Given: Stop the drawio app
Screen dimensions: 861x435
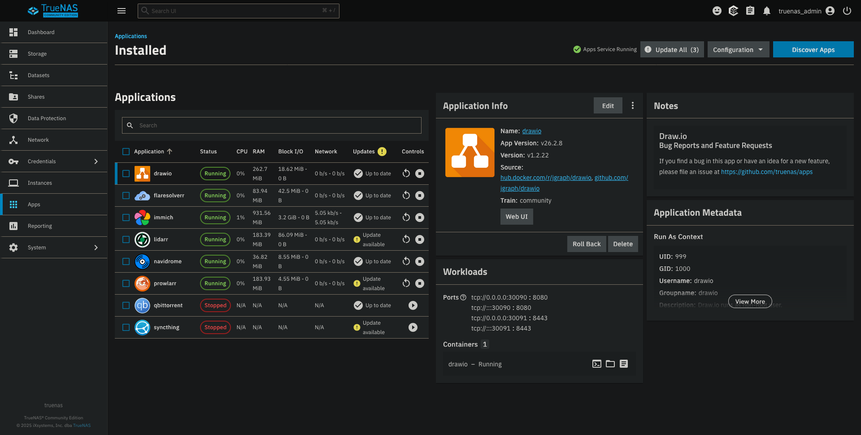Looking at the screenshot, I should pyautogui.click(x=420, y=174).
